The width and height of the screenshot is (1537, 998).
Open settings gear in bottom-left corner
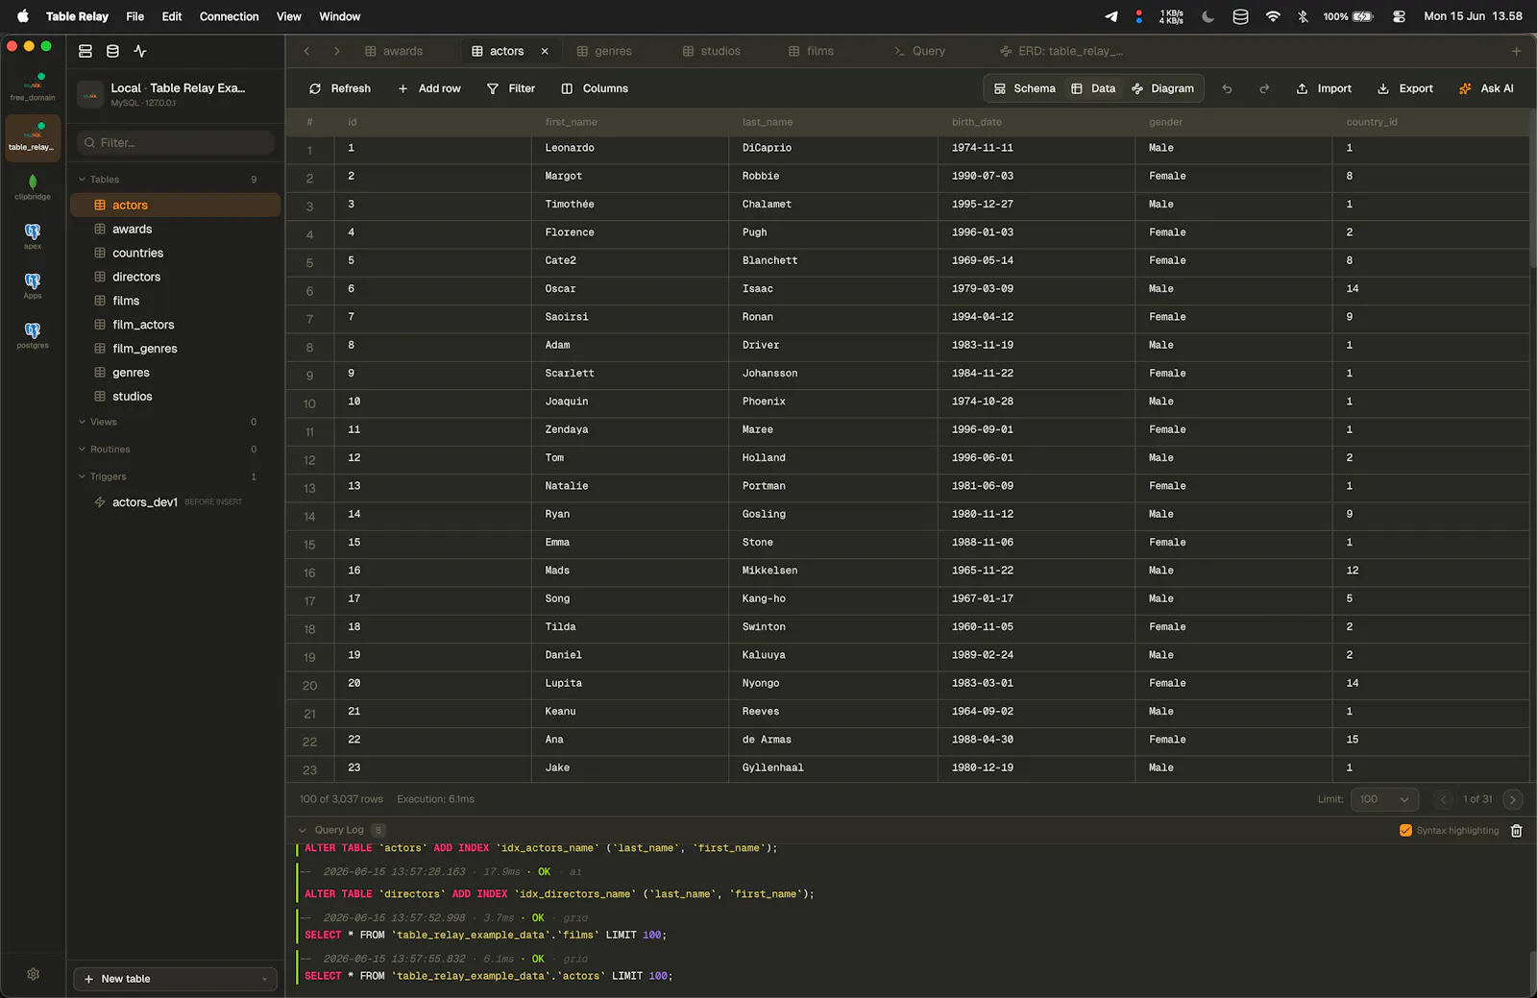click(x=33, y=974)
